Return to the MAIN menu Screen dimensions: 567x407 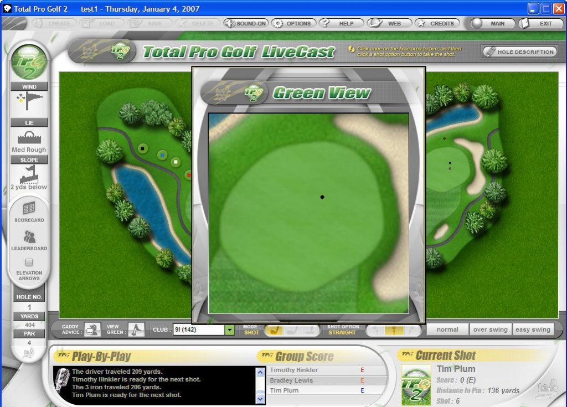[x=492, y=23]
